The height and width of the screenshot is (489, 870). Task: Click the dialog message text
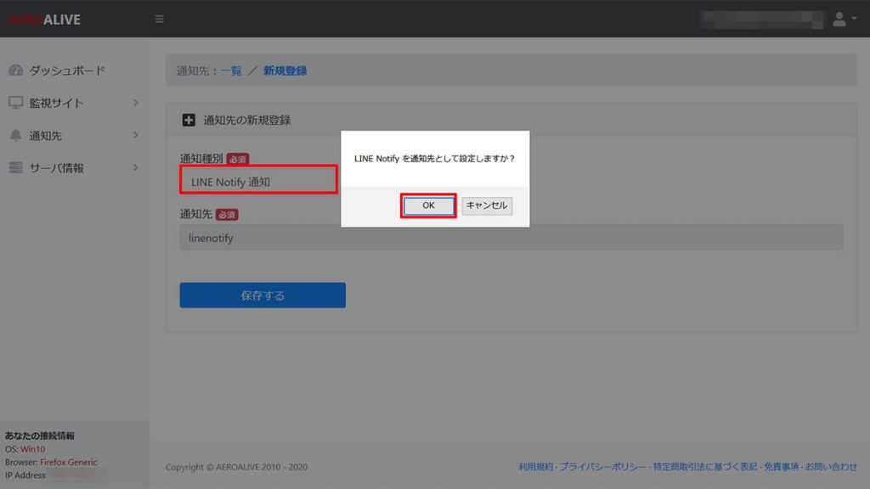coord(434,159)
